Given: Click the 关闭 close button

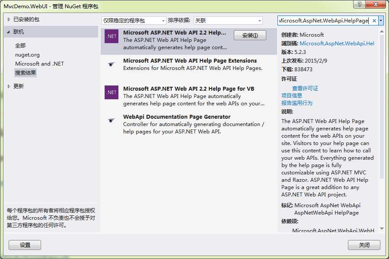Looking at the screenshot, I should click(x=364, y=245).
